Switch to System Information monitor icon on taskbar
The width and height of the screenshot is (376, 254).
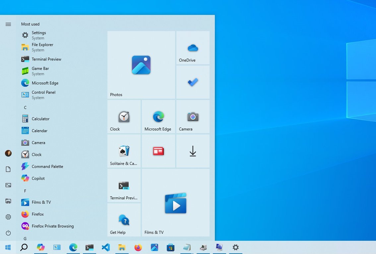(x=219, y=247)
